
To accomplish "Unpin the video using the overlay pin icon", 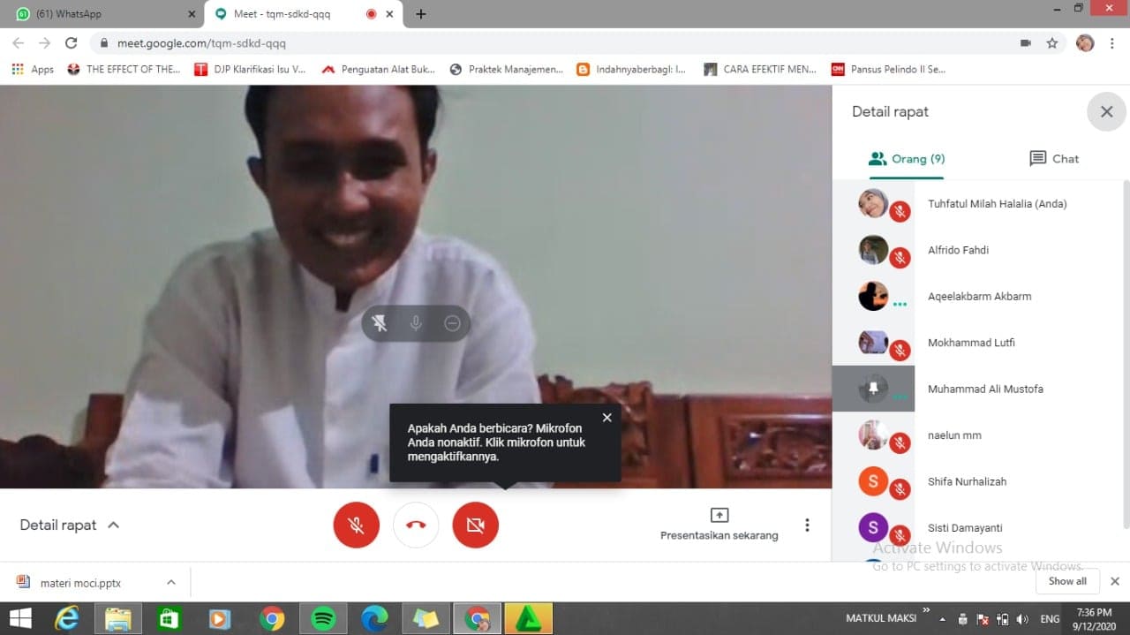I will click(380, 324).
